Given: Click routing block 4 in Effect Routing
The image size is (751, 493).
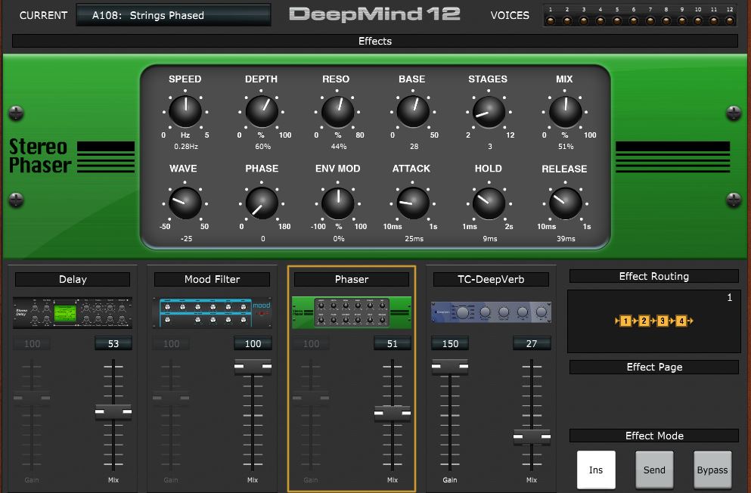Looking at the screenshot, I should [681, 321].
